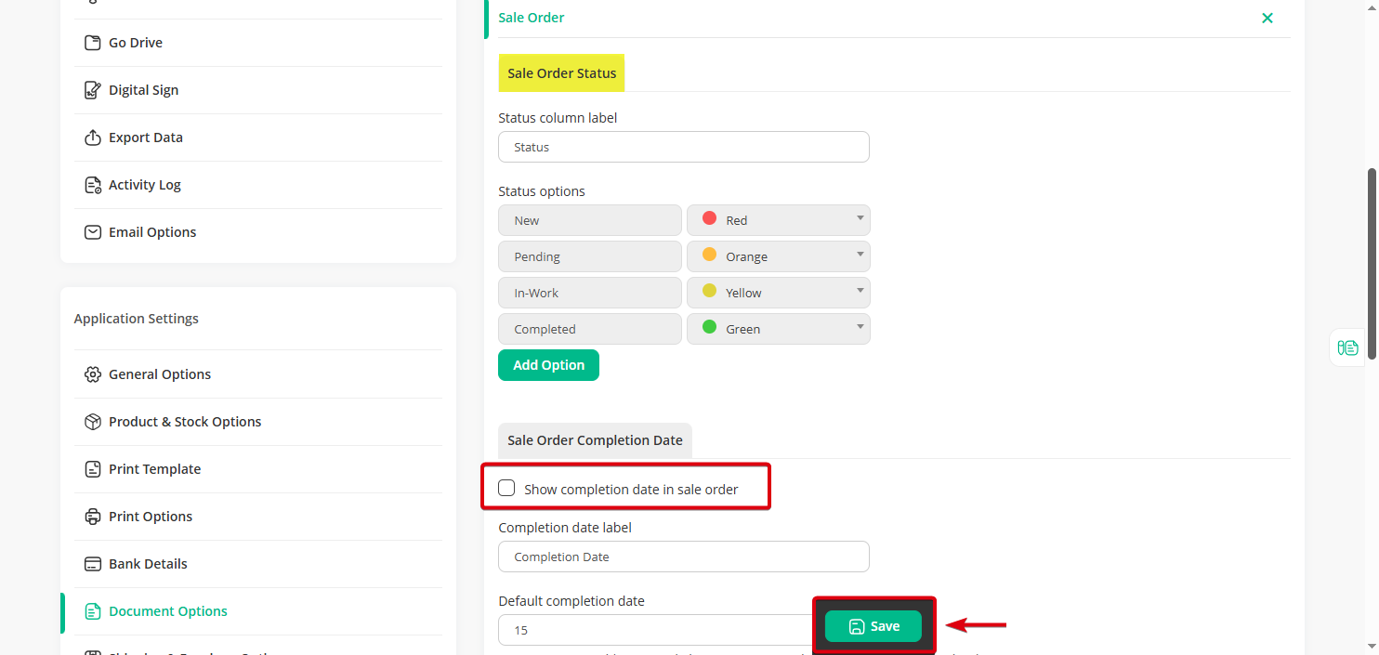Click the Bank Details card icon

pos(92,564)
